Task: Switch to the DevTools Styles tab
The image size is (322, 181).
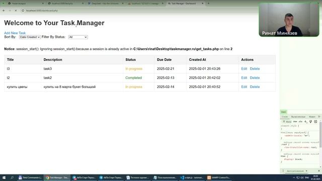Action: coord(285,117)
